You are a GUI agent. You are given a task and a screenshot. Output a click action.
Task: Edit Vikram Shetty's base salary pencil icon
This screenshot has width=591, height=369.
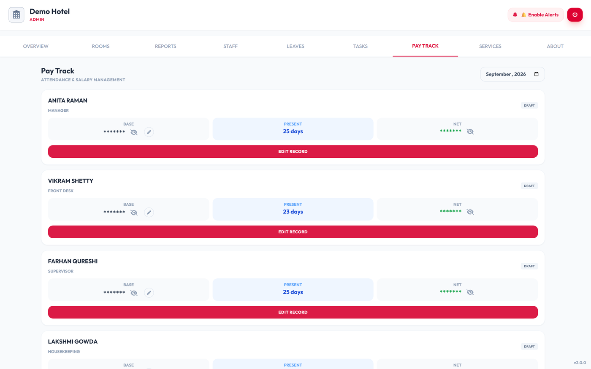[149, 213]
